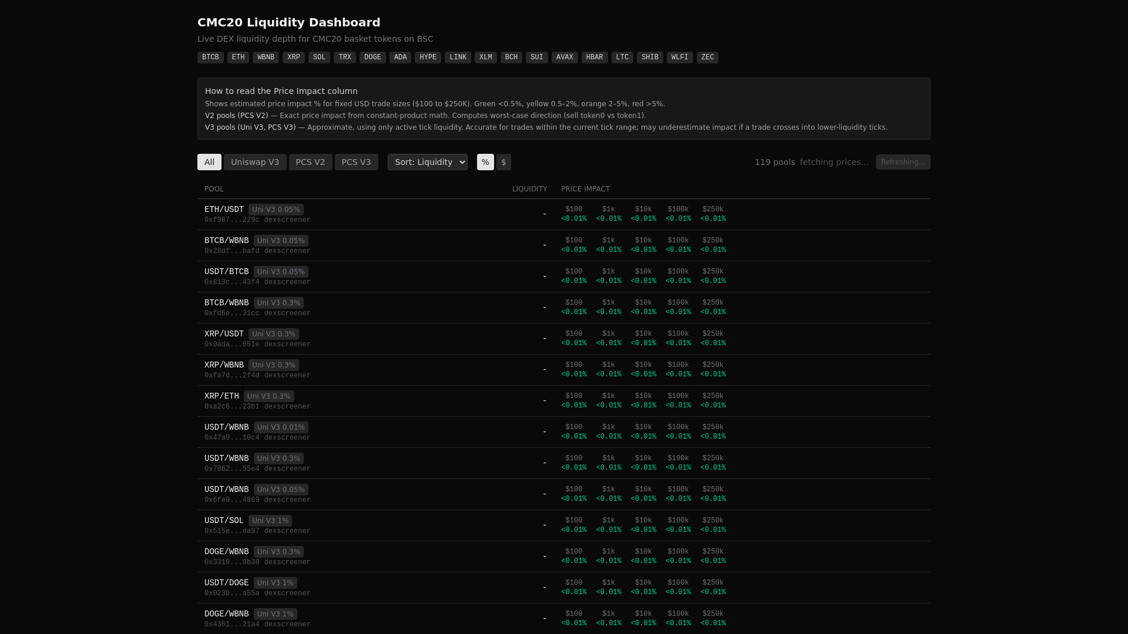This screenshot has width=1128, height=634.
Task: Click the ETH token tag
Action: coord(238,58)
